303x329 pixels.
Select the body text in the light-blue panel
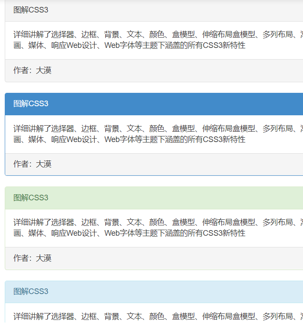158,316
